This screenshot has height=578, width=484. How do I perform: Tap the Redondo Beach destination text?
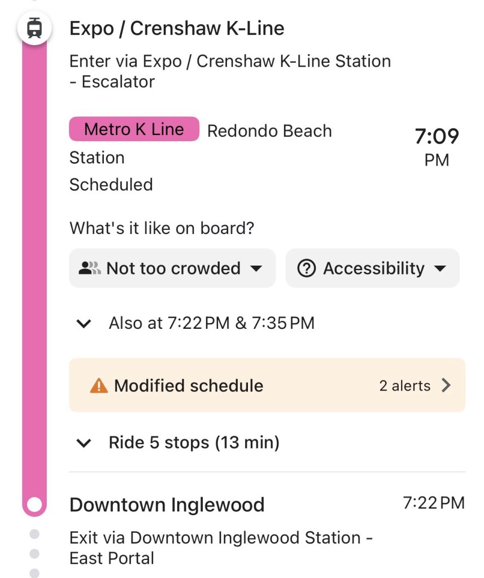[269, 131]
